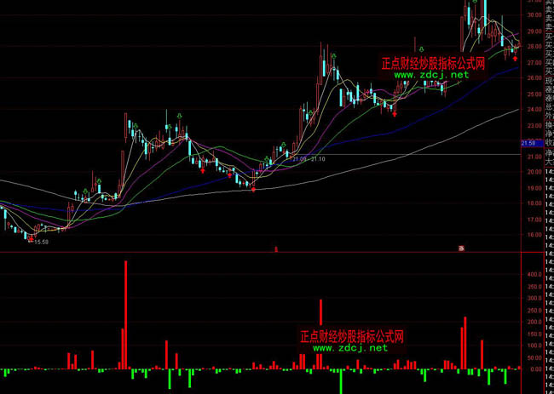Click the 21.09-21.10 price gap label
Image resolution: width=554 pixels, height=394 pixels.
click(308, 159)
